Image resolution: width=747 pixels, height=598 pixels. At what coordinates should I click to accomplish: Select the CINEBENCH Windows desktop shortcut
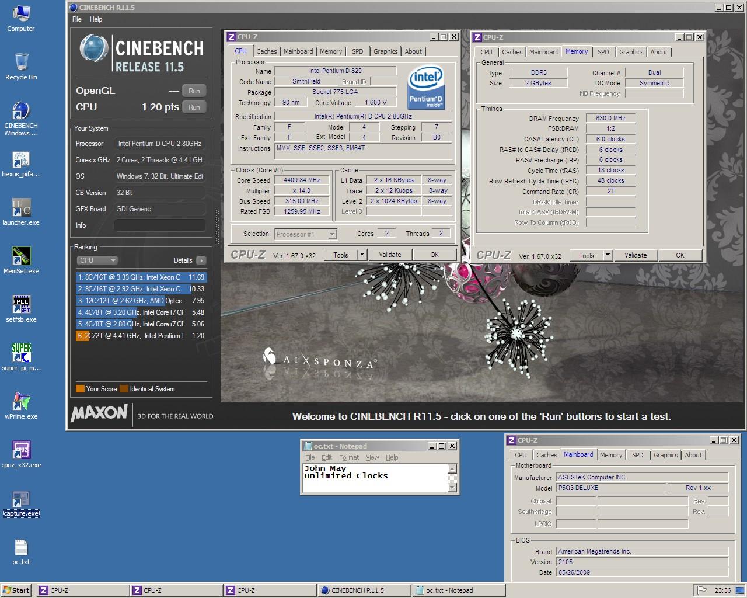[21, 119]
